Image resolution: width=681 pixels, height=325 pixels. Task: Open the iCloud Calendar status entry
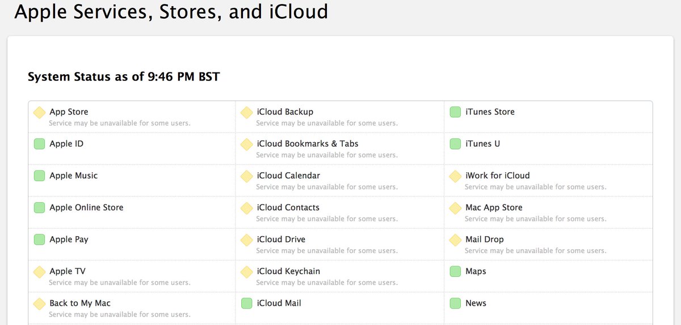coord(340,181)
